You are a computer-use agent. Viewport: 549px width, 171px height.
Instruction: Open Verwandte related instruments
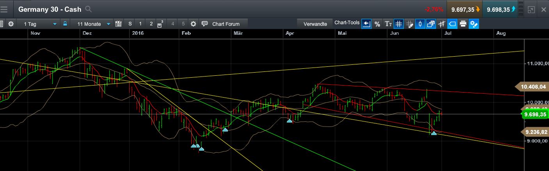[315, 24]
